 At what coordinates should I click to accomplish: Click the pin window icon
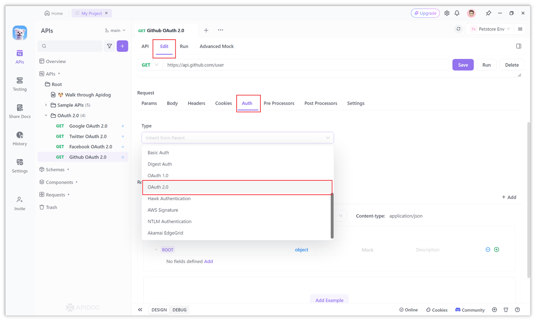(488, 13)
